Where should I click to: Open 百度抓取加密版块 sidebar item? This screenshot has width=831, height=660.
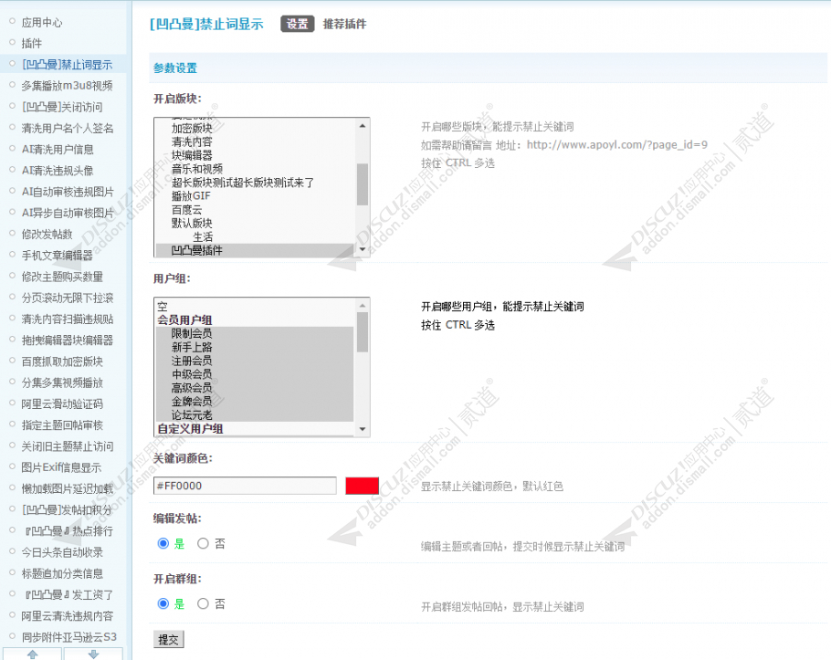tap(62, 361)
